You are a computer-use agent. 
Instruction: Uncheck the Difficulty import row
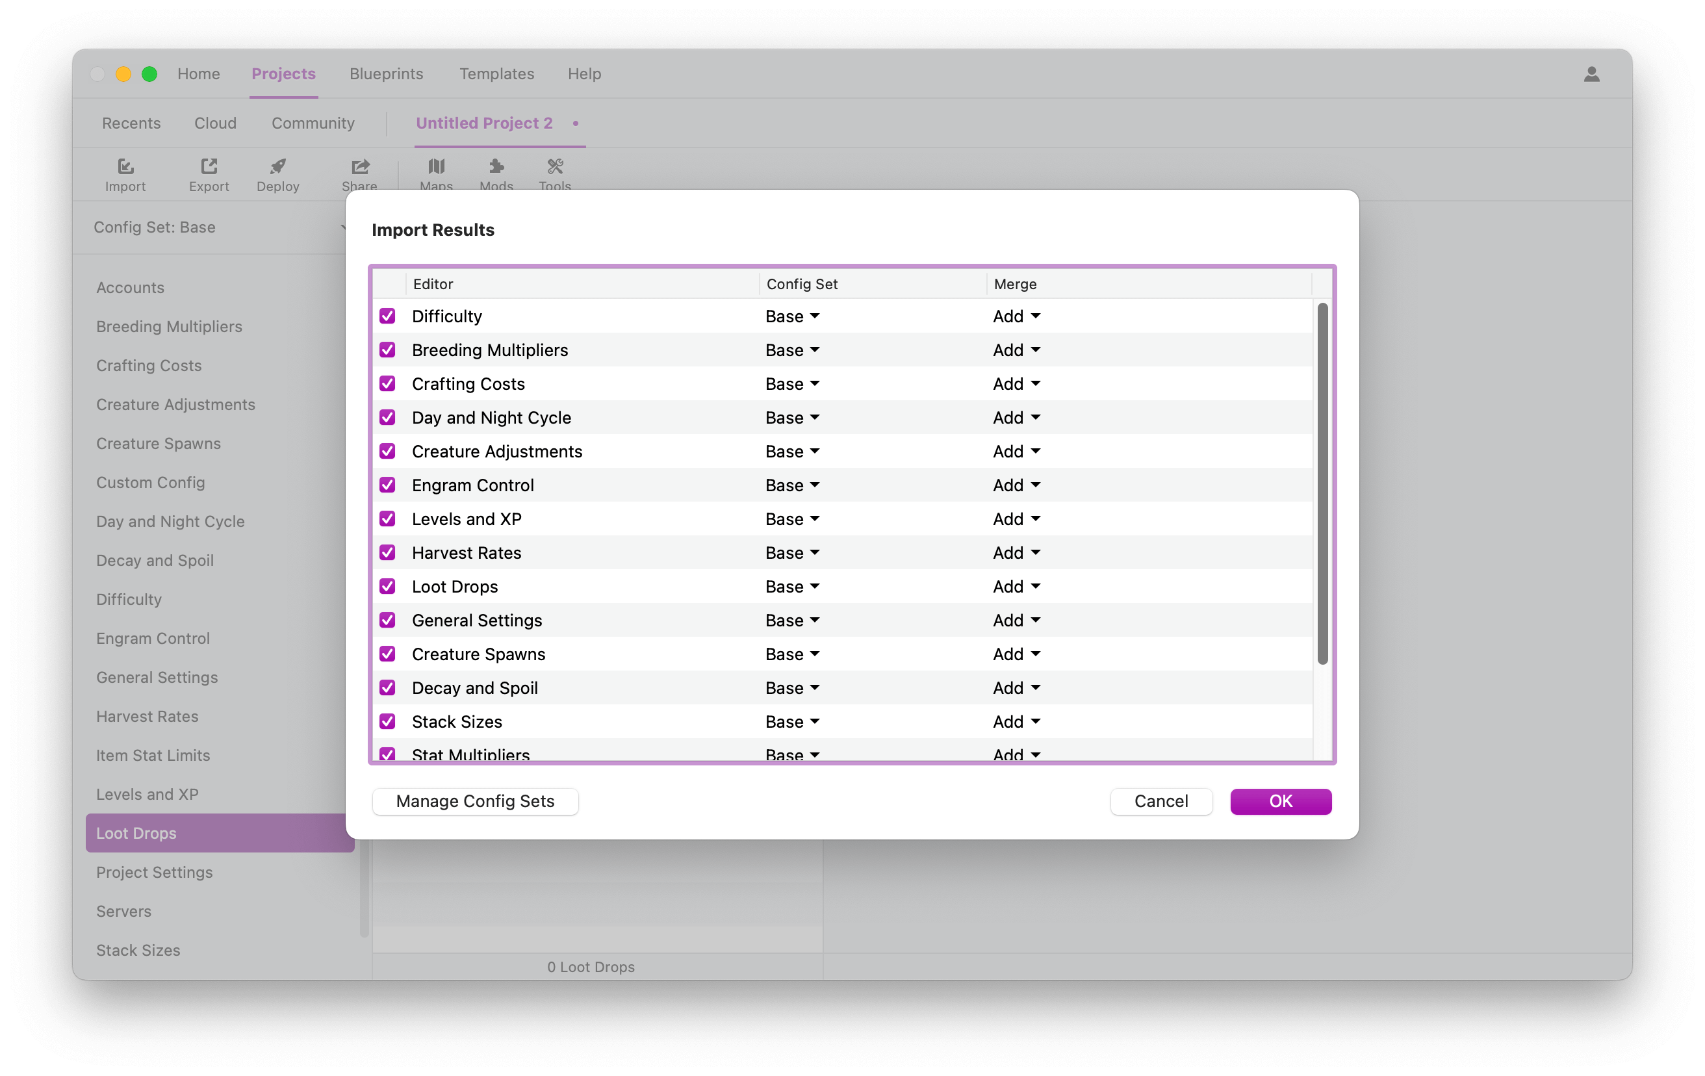point(387,316)
